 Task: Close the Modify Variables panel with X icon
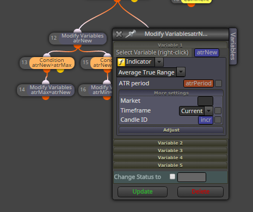[x=119, y=34]
